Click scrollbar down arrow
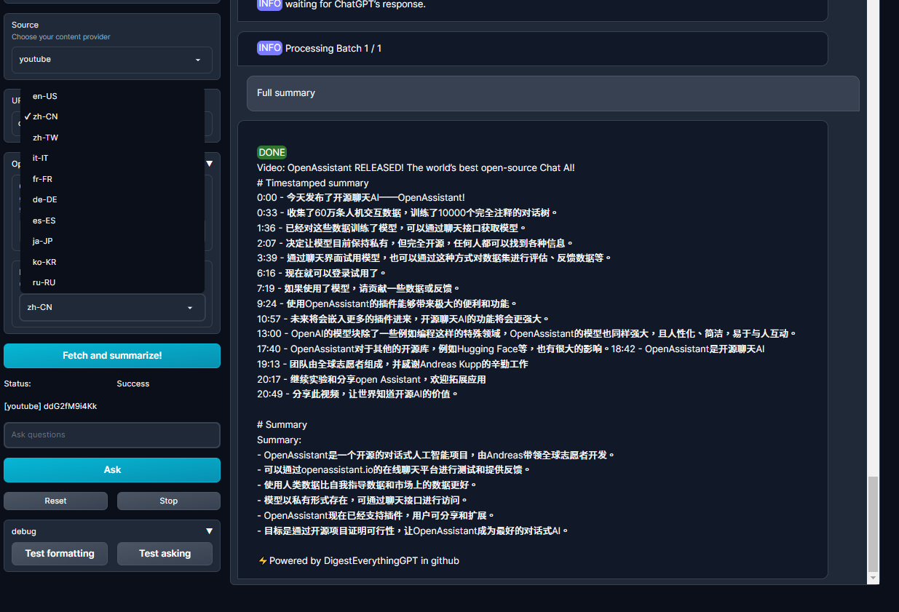 click(x=874, y=579)
